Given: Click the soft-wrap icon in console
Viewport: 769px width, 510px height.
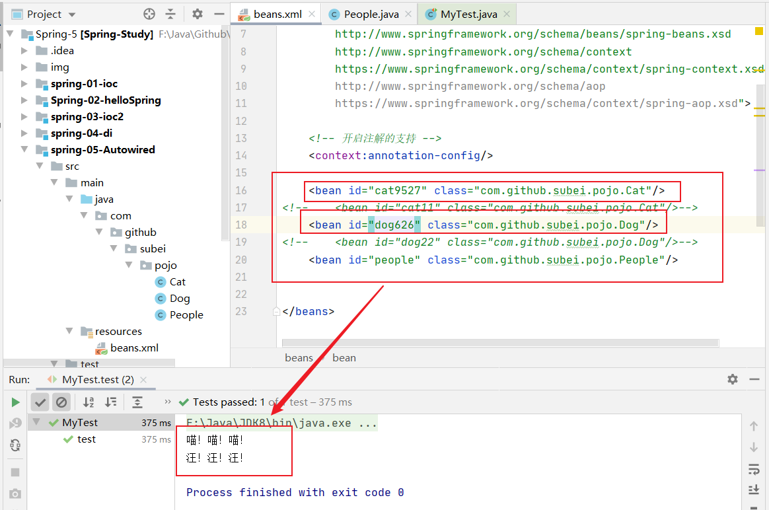Looking at the screenshot, I should tap(754, 469).
